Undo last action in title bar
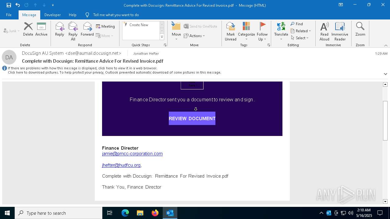The height and width of the screenshot is (219, 390). (18, 5)
